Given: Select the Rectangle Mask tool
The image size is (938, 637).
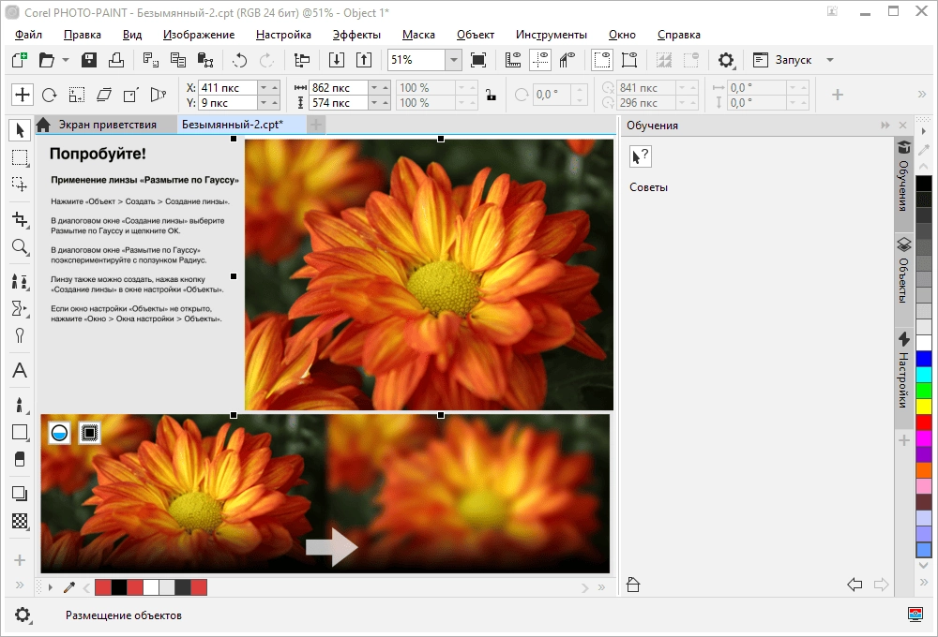Looking at the screenshot, I should [20, 157].
